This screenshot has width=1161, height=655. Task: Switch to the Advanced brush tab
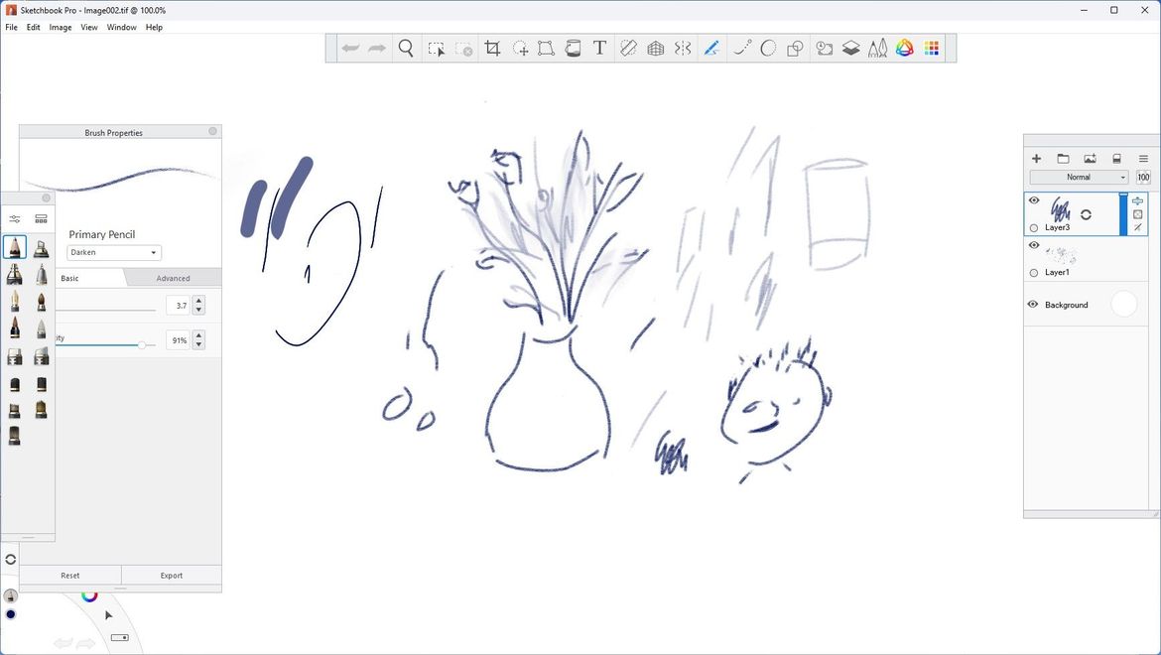(x=173, y=278)
